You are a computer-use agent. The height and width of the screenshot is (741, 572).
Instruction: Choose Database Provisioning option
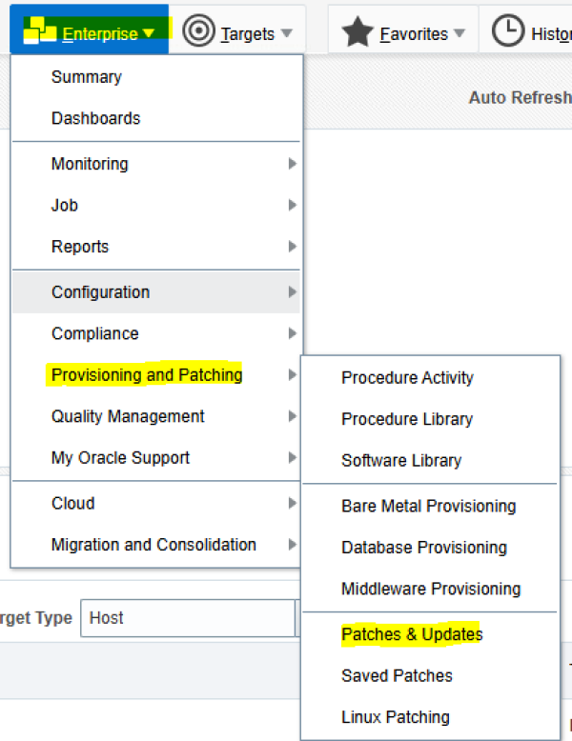(x=424, y=548)
